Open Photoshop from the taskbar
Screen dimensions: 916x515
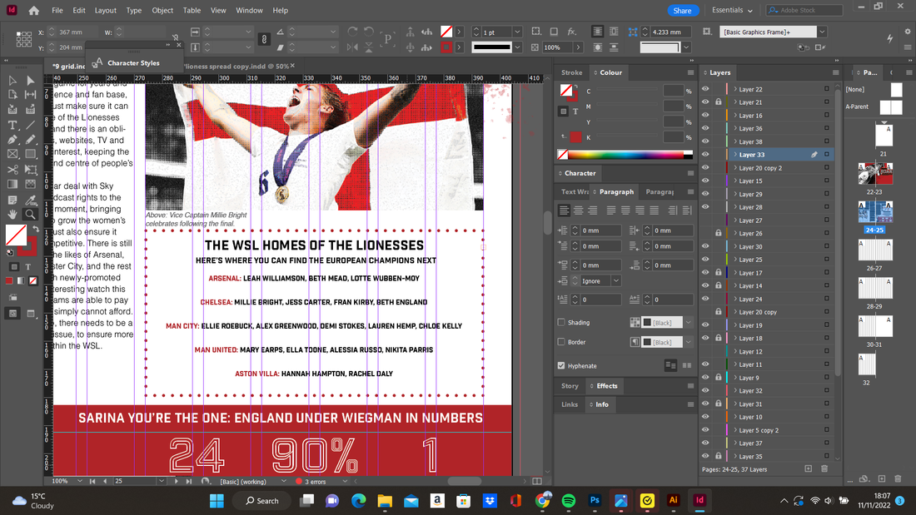pos(595,500)
